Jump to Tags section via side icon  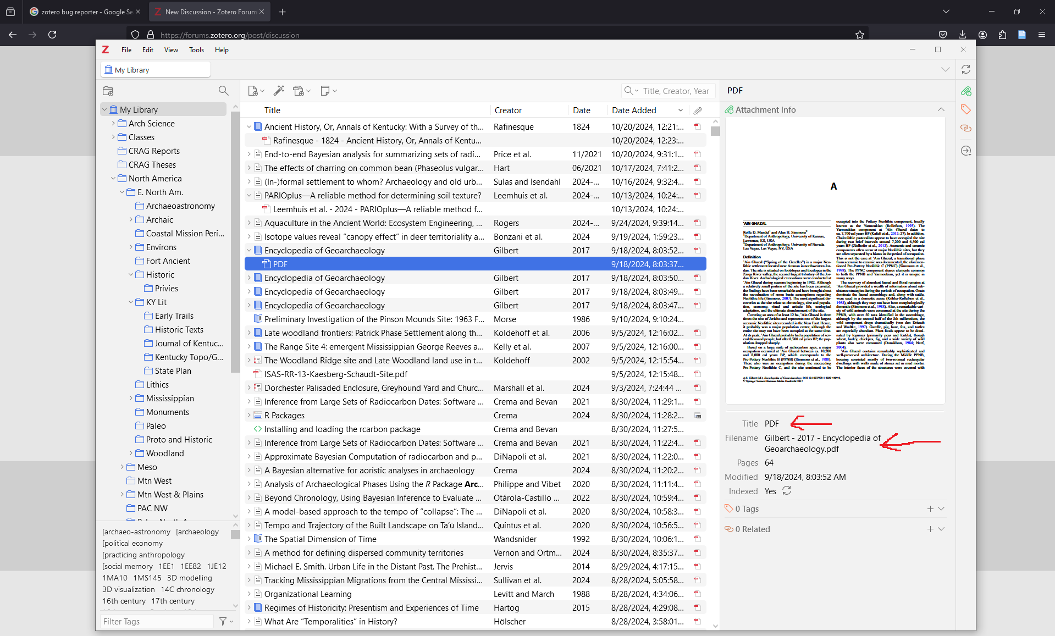click(966, 109)
